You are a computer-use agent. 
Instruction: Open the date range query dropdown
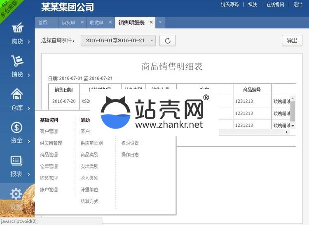click(118, 40)
